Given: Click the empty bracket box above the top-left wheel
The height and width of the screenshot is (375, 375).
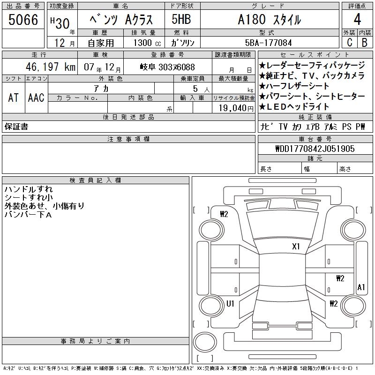Looking at the screenshot, I should pos(201,210).
